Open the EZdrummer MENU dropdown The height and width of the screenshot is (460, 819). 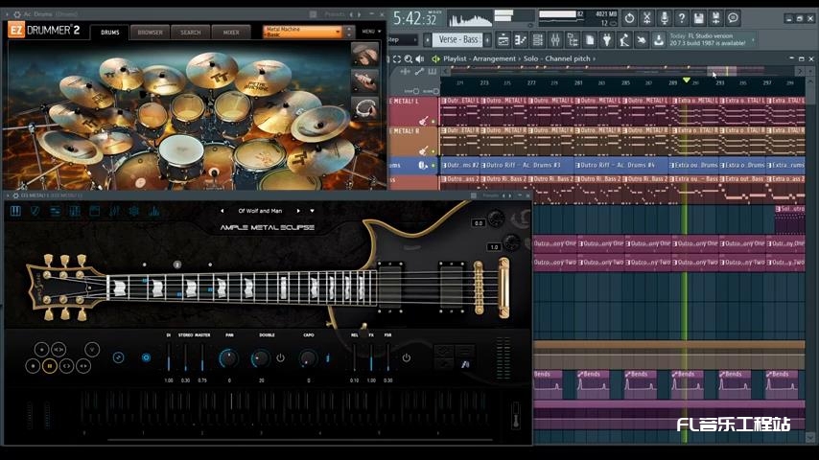[371, 32]
